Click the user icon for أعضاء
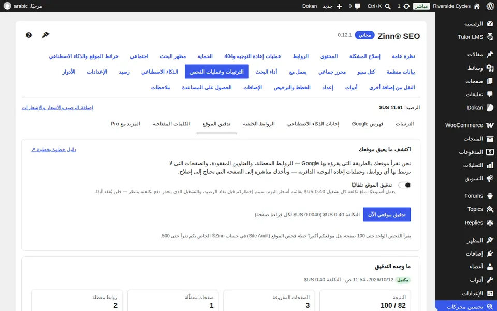Screen dimensions: 497x311 [490, 266]
